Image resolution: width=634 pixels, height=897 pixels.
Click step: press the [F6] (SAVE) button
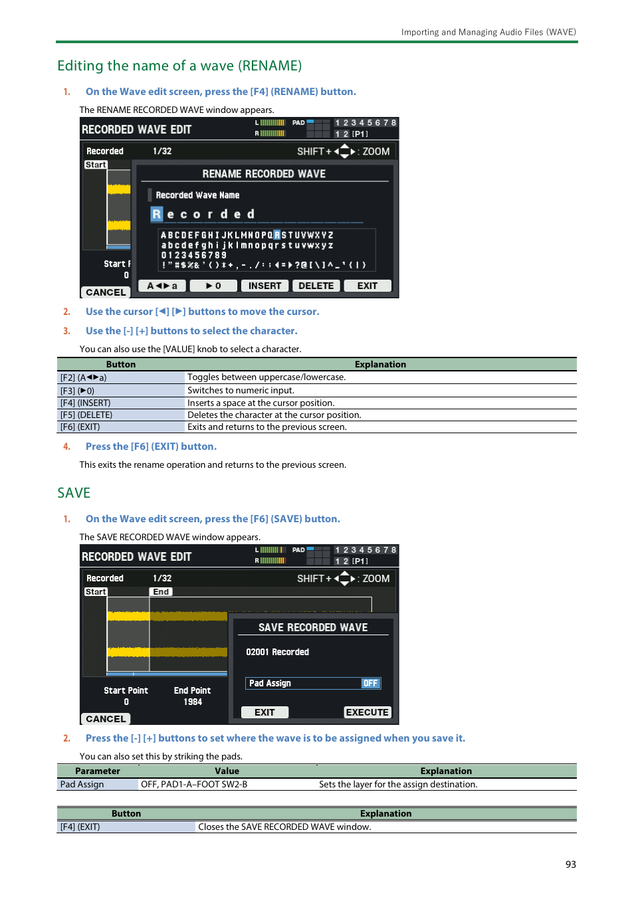(x=213, y=519)
